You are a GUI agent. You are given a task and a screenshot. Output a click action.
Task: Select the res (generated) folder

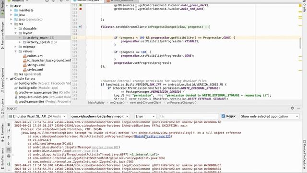click(x=28, y=74)
